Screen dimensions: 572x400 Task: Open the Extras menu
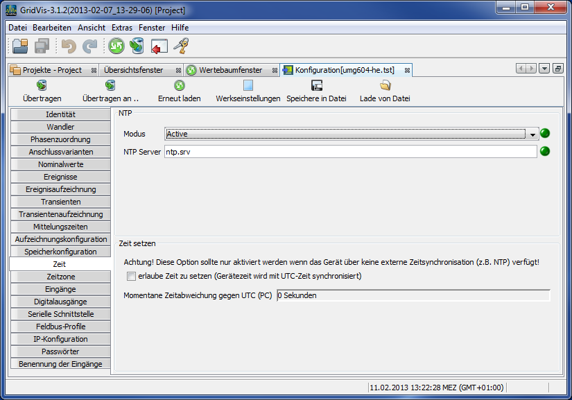tap(121, 28)
